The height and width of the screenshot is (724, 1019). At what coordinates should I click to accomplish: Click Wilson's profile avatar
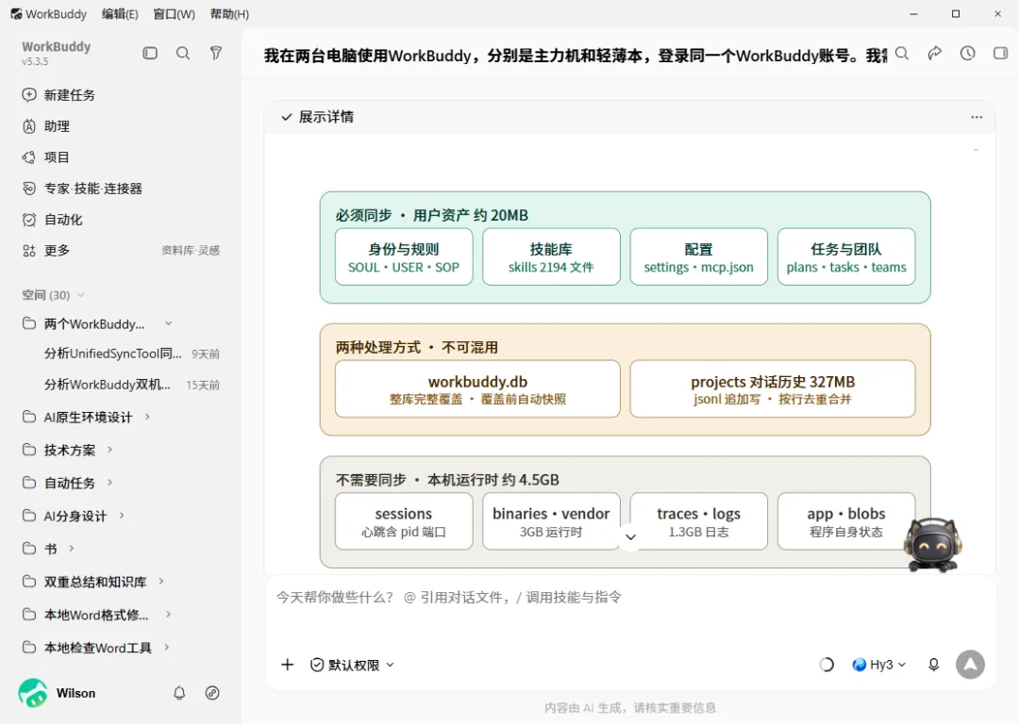point(32,693)
